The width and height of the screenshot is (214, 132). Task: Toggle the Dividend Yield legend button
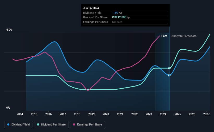pyautogui.click(x=19, y=125)
